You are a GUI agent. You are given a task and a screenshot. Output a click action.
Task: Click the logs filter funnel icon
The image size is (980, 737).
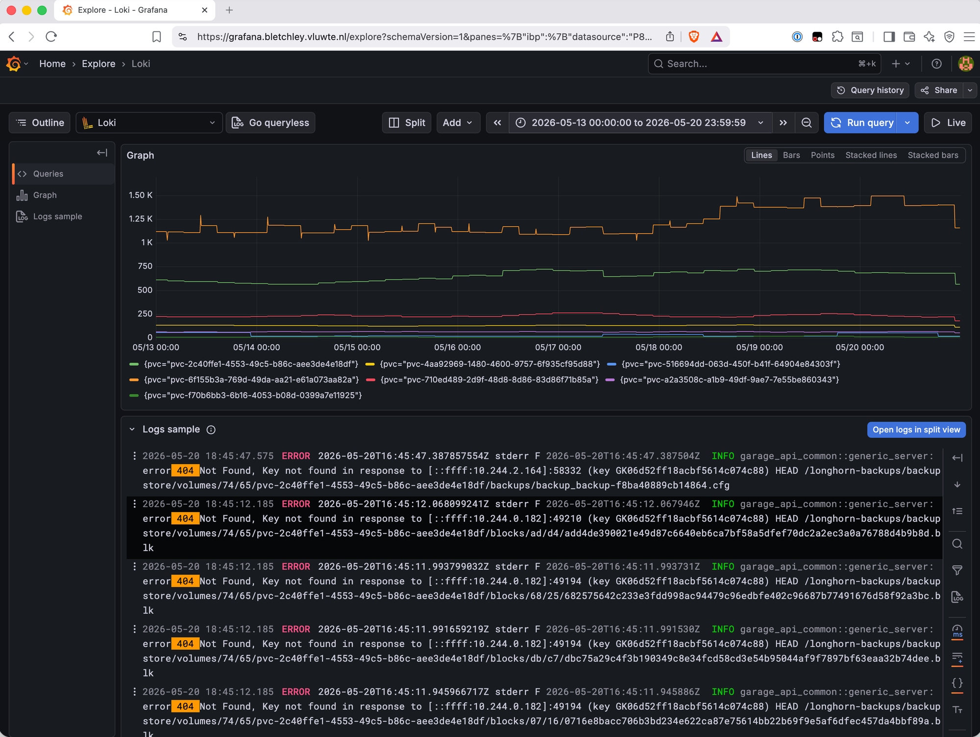[957, 571]
